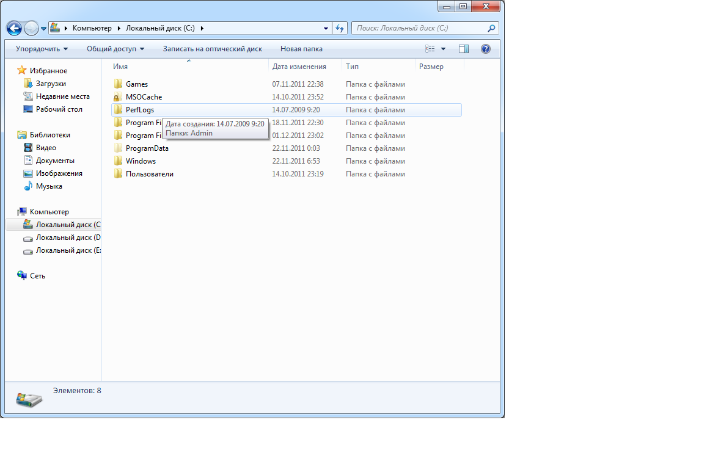Click date 07.11.2011 22:38 cell

(298, 84)
